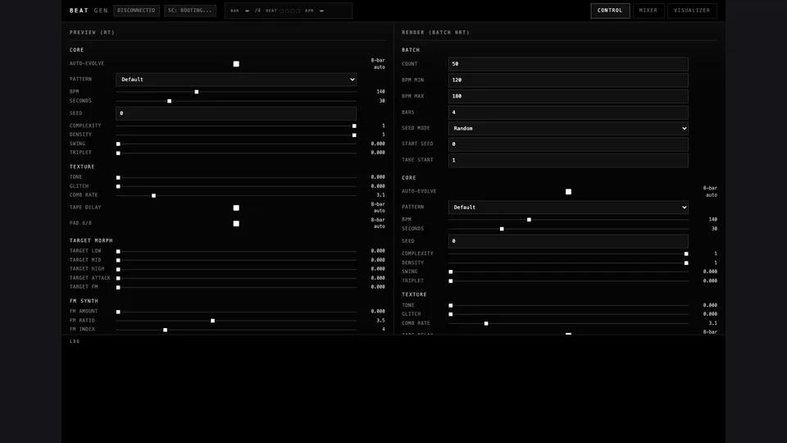Click Triplet slider handle in Render panel
Screen dimensions: 787x443
pyautogui.click(x=451, y=281)
